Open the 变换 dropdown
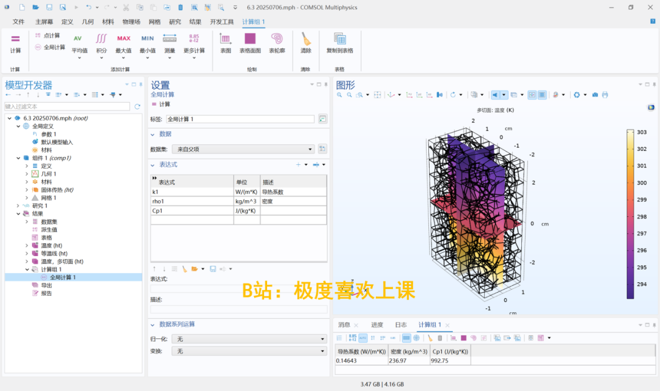Image resolution: width=660 pixels, height=391 pixels. coord(249,351)
